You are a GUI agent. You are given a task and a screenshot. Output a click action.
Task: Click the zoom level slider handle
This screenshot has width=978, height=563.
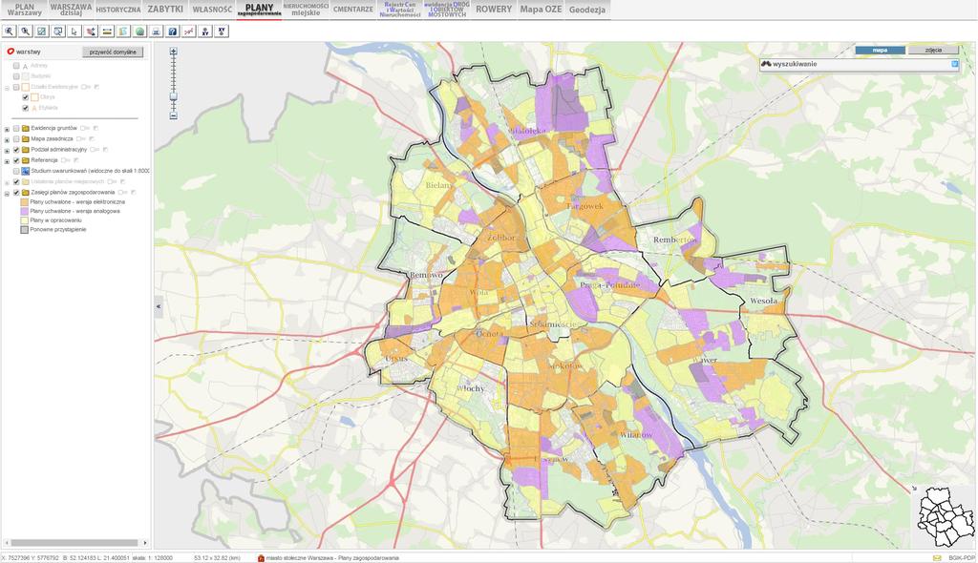pyautogui.click(x=174, y=96)
